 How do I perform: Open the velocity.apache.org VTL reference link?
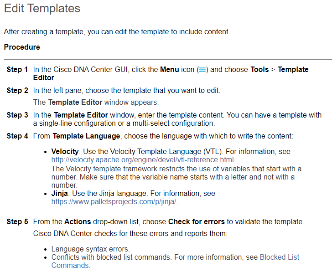coord(142,159)
